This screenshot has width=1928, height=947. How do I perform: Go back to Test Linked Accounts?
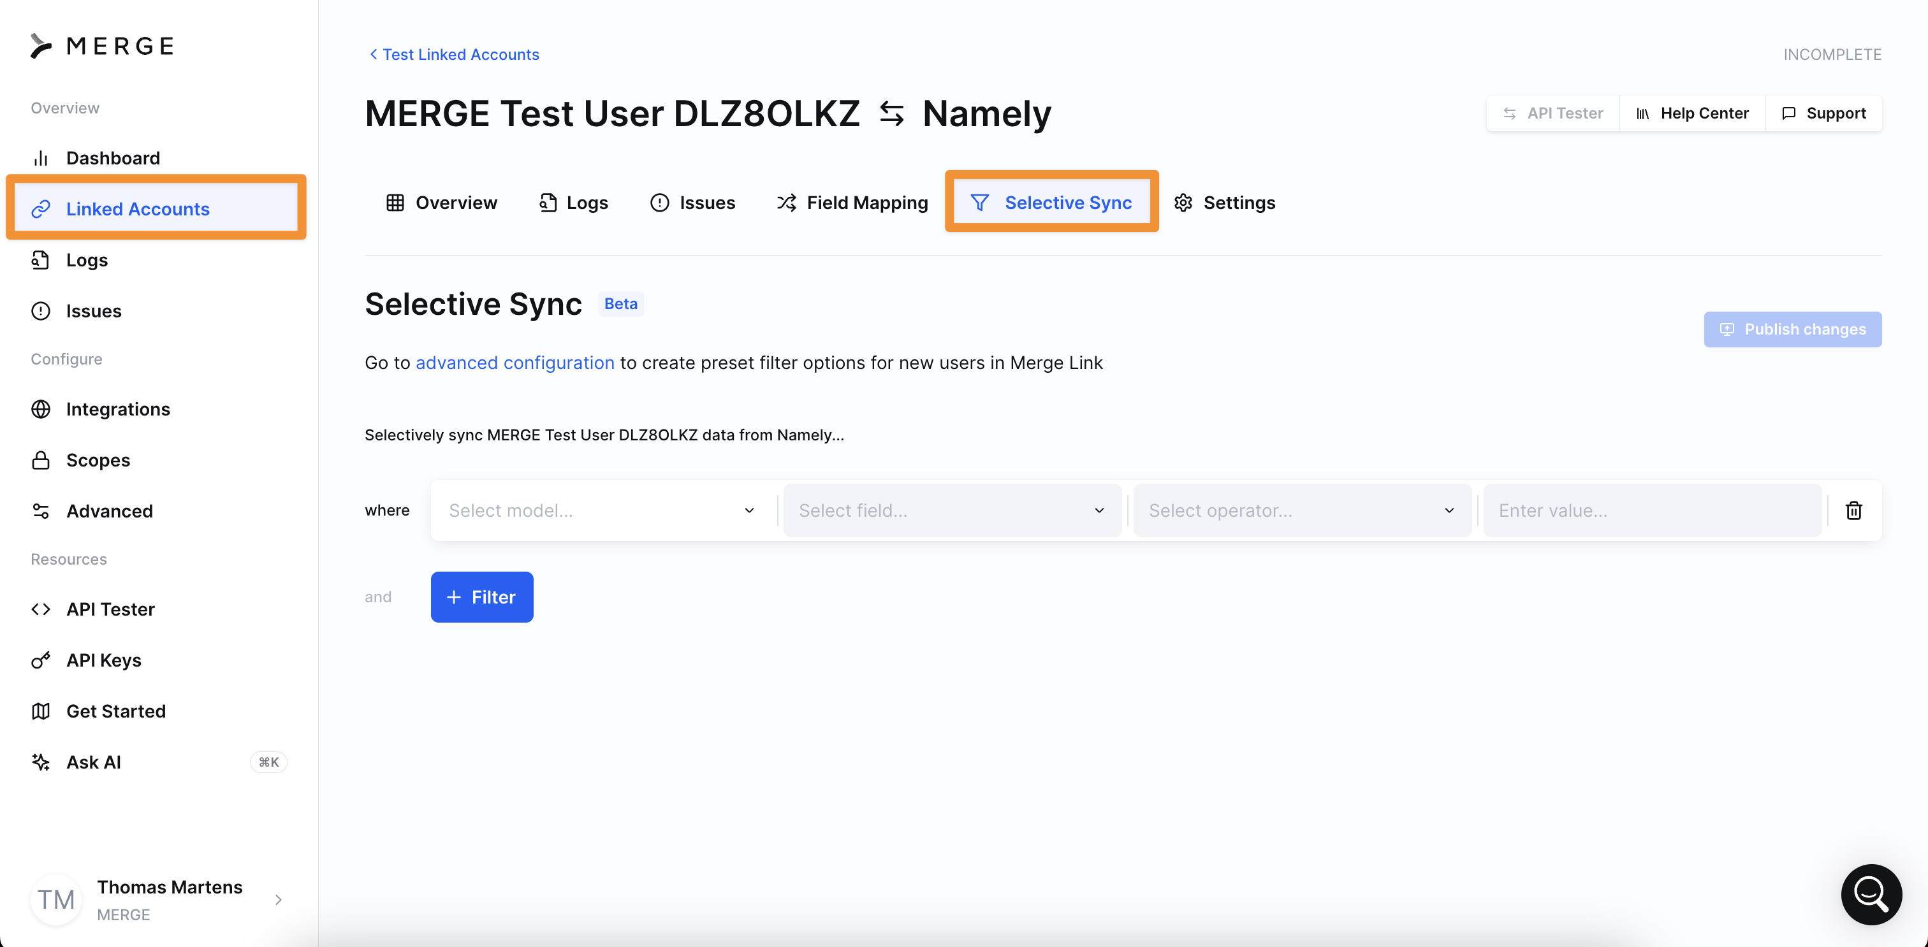pyautogui.click(x=453, y=55)
